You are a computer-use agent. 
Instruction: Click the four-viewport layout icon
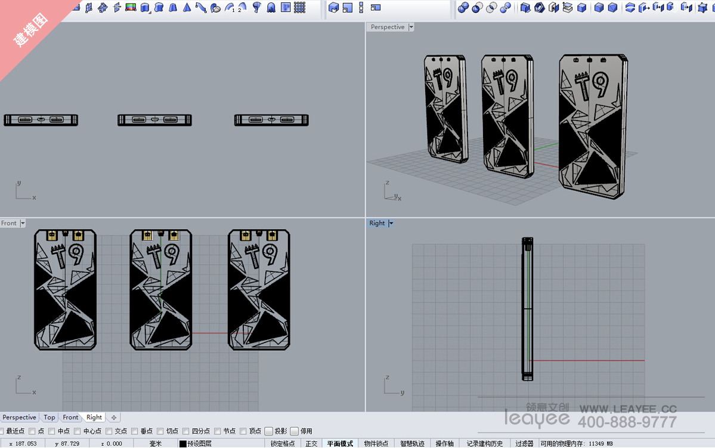pos(347,8)
